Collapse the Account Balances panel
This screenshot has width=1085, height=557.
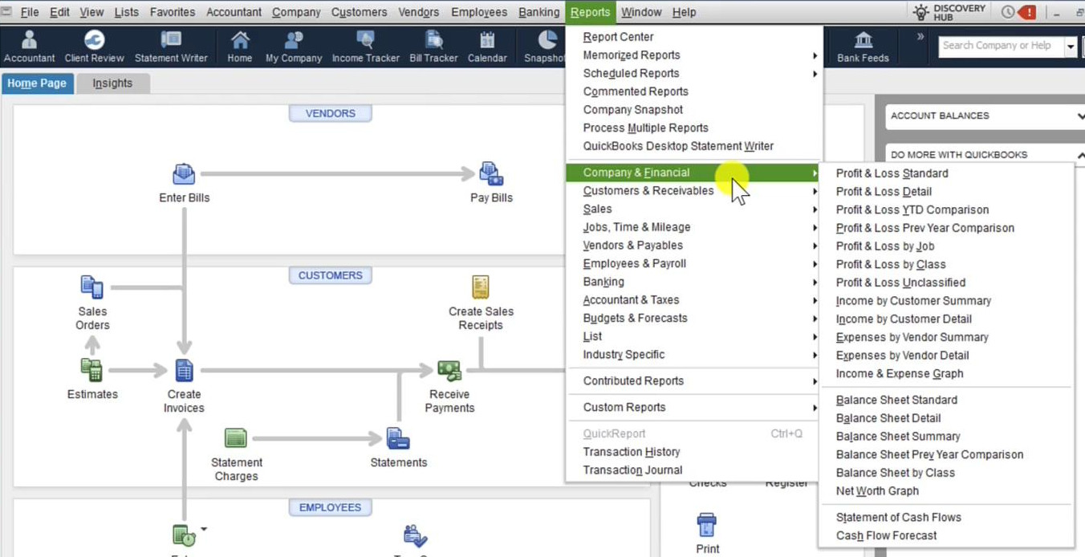click(1080, 116)
